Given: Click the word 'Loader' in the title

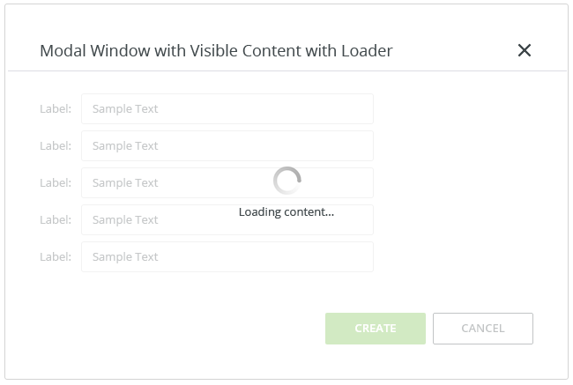Looking at the screenshot, I should (367, 51).
